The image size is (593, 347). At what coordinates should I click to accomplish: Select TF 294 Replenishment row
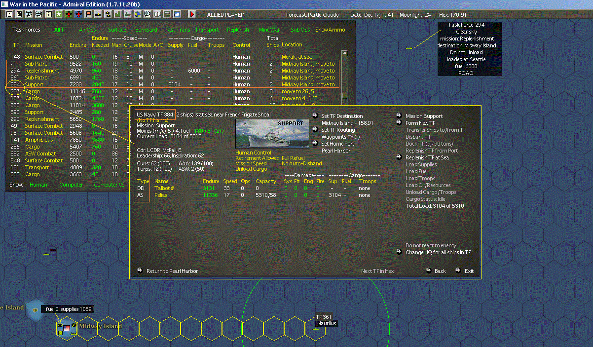[x=173, y=71]
